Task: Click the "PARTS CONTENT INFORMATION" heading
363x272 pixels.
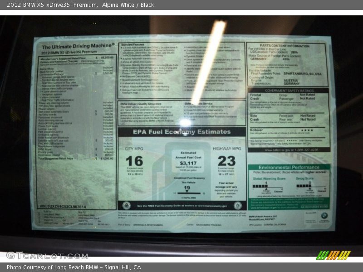Action: coord(285,46)
